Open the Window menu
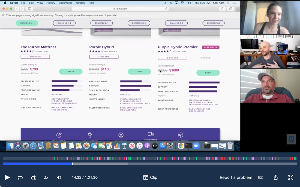 click(80, 3)
